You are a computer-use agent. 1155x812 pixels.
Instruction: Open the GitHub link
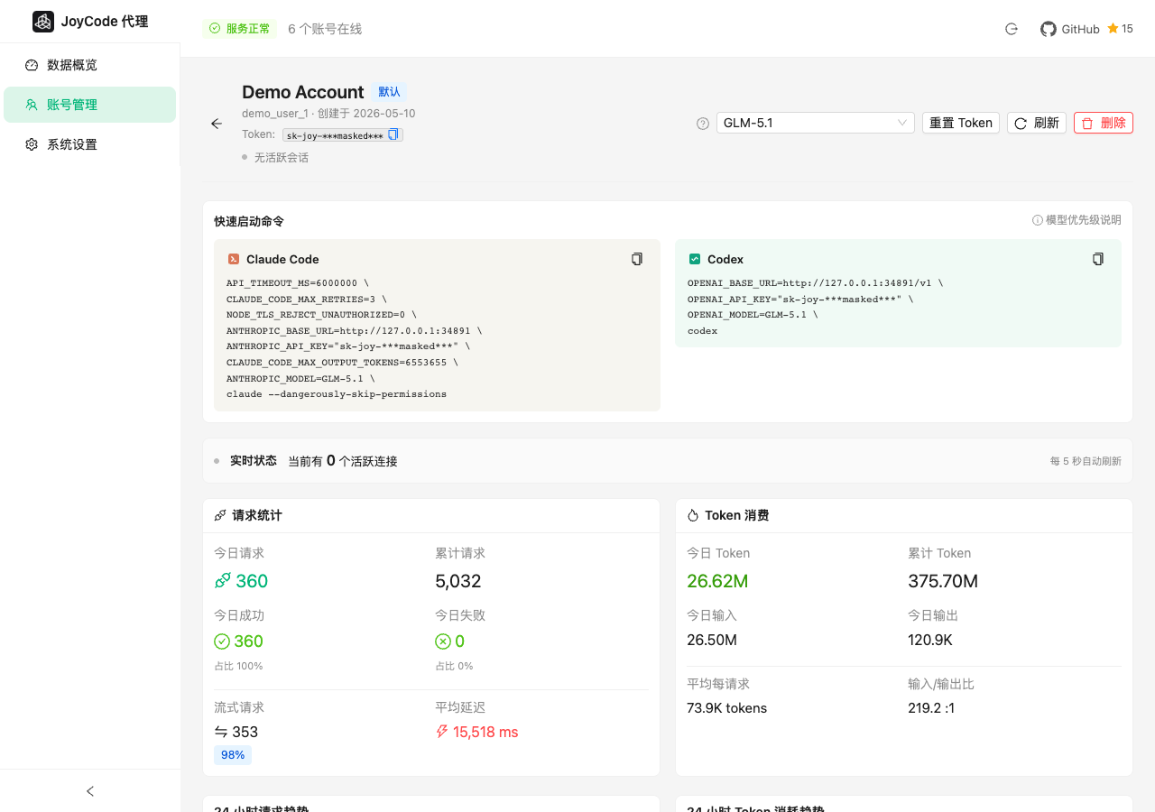click(1070, 29)
